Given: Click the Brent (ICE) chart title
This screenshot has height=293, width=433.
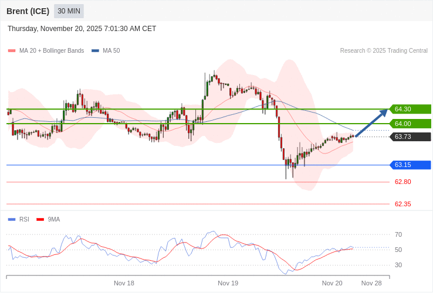Looking at the screenshot, I should pyautogui.click(x=28, y=11).
